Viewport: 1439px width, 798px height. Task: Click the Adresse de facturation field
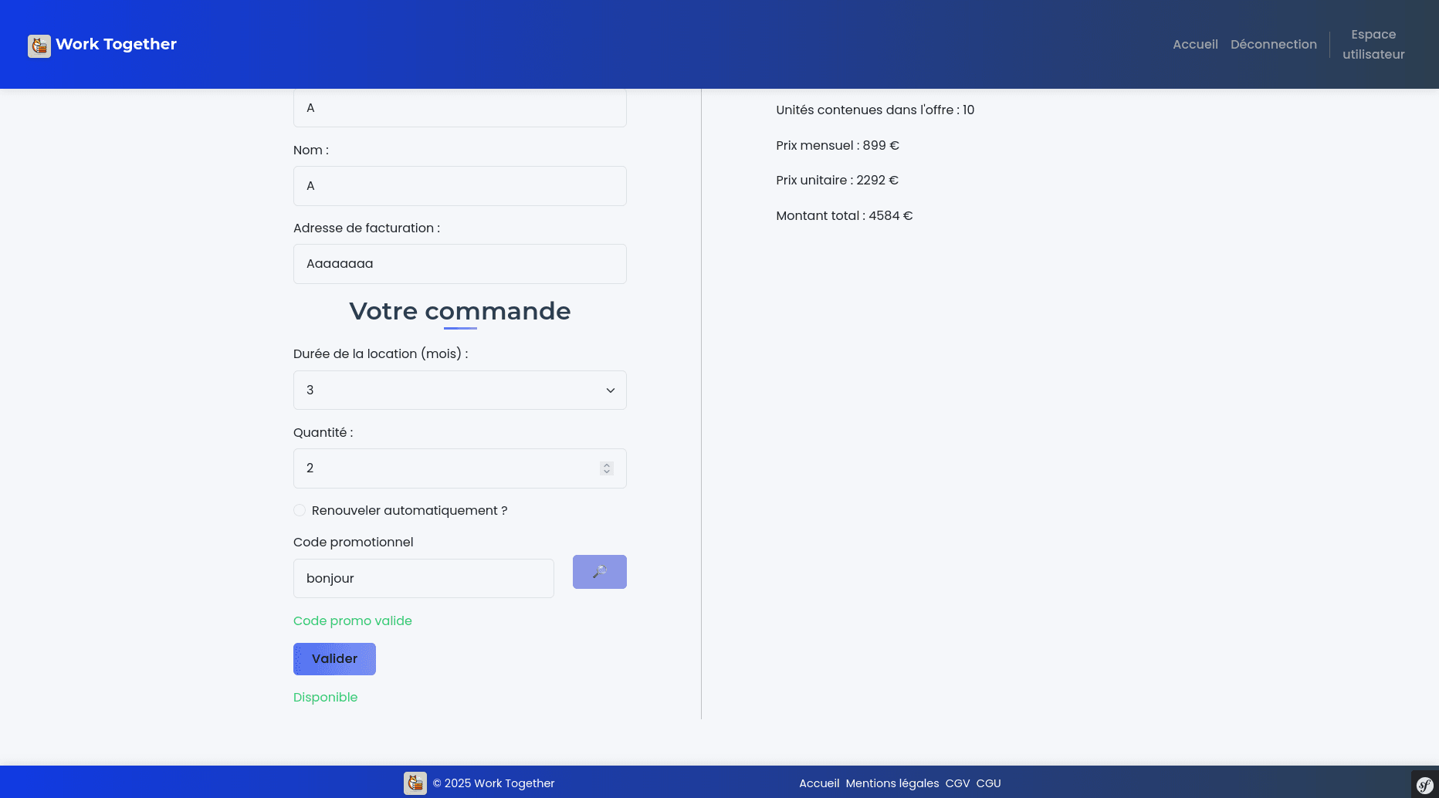pos(459,264)
